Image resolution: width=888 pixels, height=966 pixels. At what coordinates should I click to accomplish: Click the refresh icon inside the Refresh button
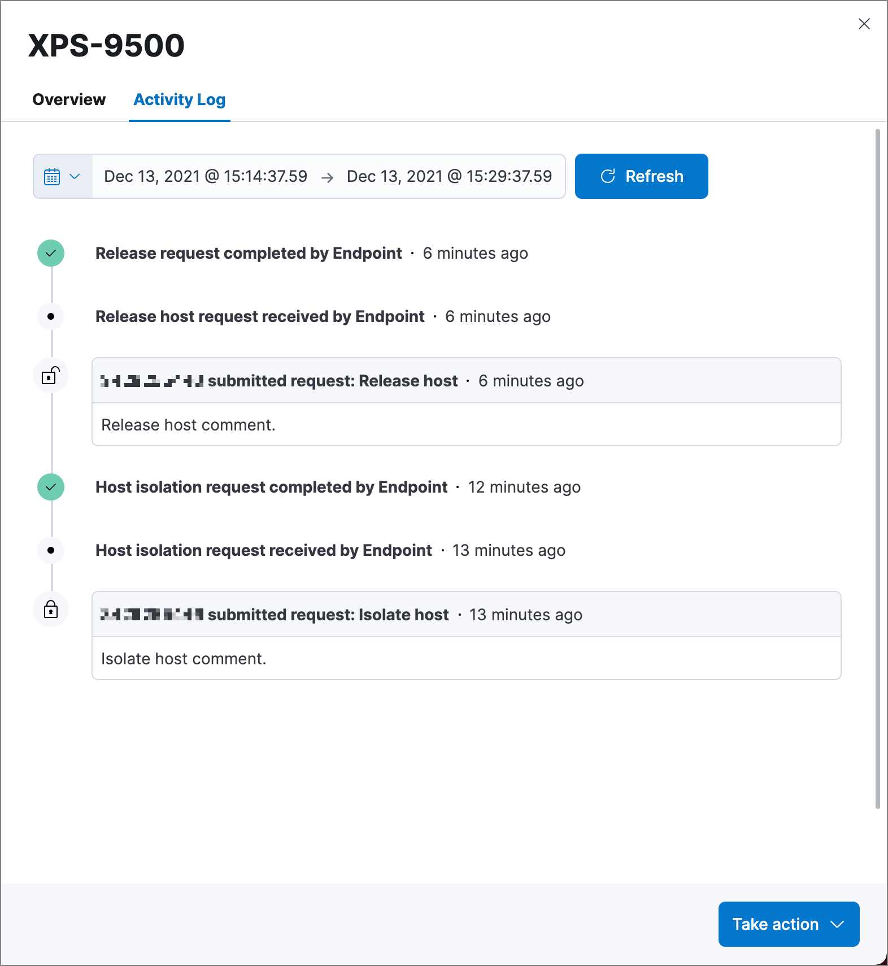(x=608, y=176)
